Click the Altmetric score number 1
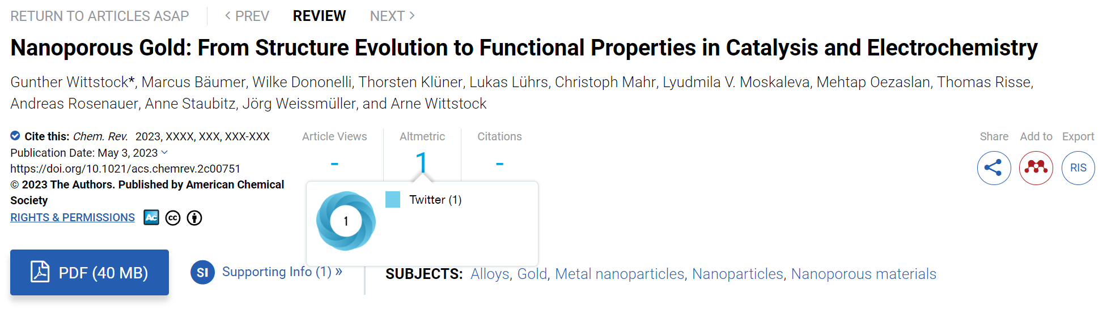The width and height of the screenshot is (1107, 318). 422,162
